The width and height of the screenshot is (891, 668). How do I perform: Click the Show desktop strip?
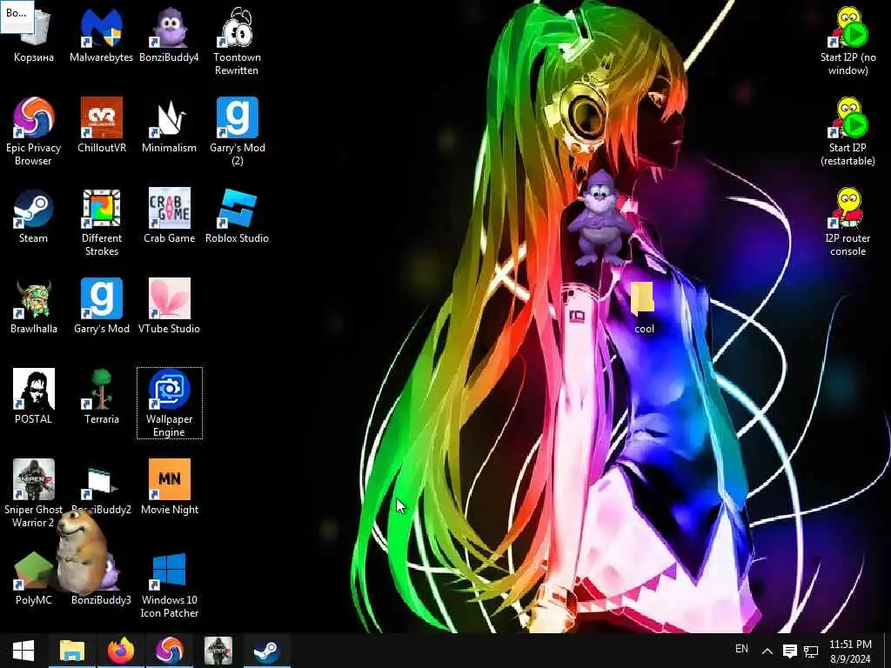(x=888, y=651)
